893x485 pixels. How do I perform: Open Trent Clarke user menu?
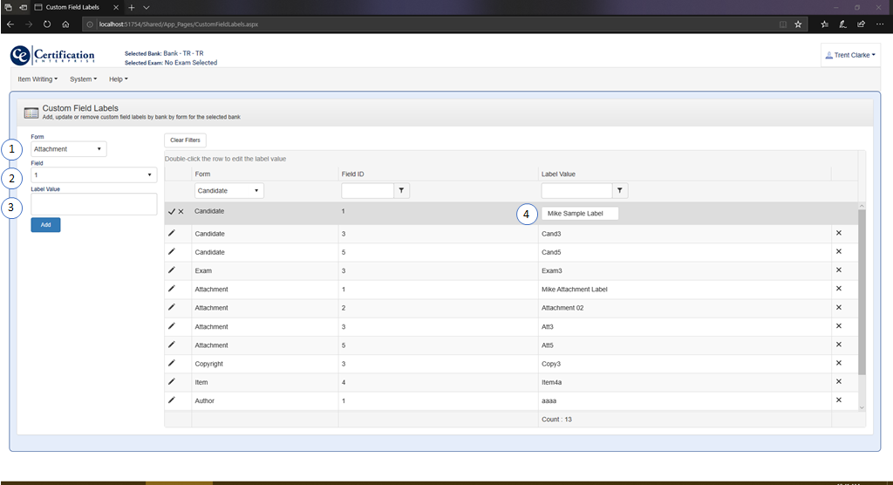coord(849,55)
